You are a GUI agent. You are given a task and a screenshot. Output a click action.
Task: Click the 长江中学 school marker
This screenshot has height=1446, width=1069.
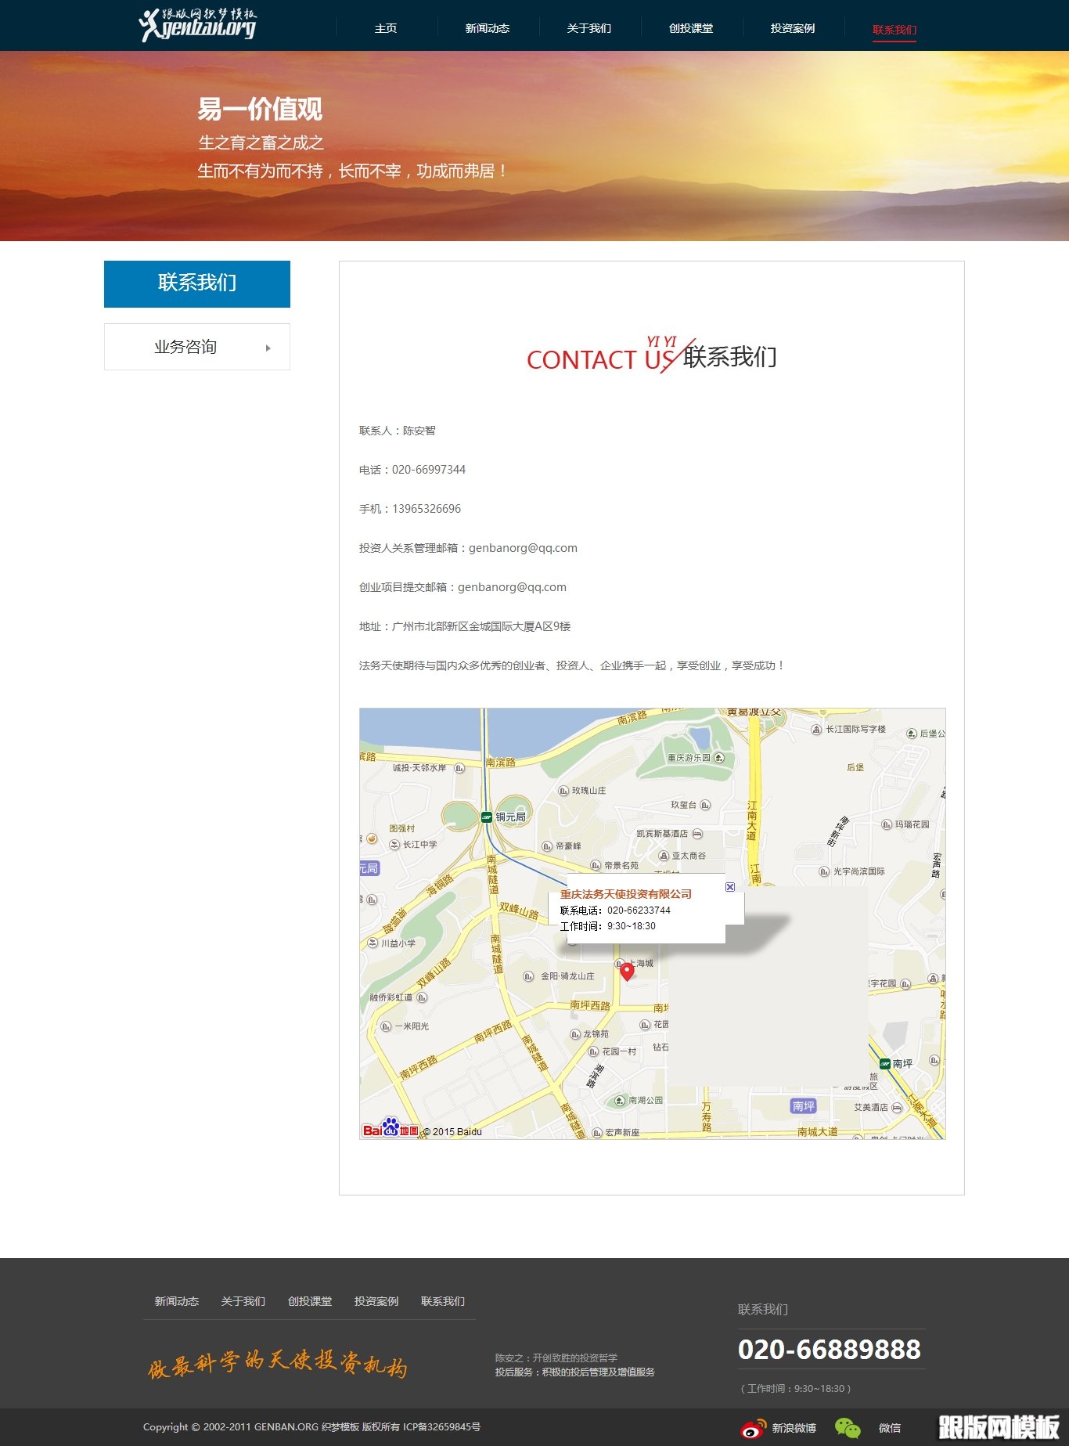(x=394, y=845)
